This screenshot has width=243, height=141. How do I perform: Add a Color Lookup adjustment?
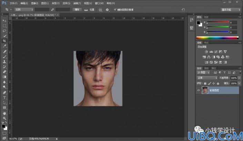227,57
